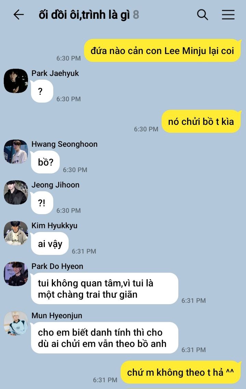The height and width of the screenshot is (389, 246).
Task: Click the name Kim Hyukkyu
Action: click(x=54, y=225)
